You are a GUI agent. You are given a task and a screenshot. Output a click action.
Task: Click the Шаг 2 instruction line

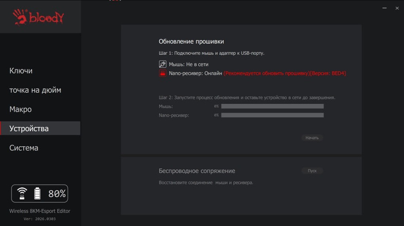pos(247,98)
